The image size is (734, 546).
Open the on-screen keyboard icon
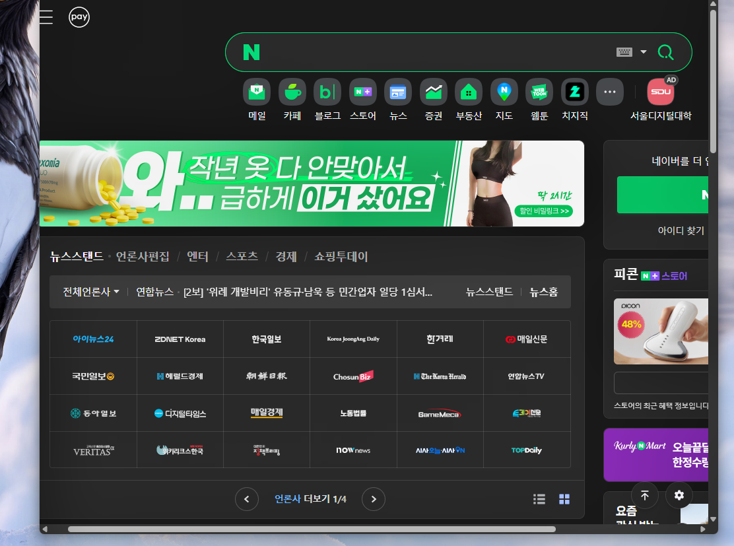pyautogui.click(x=624, y=52)
